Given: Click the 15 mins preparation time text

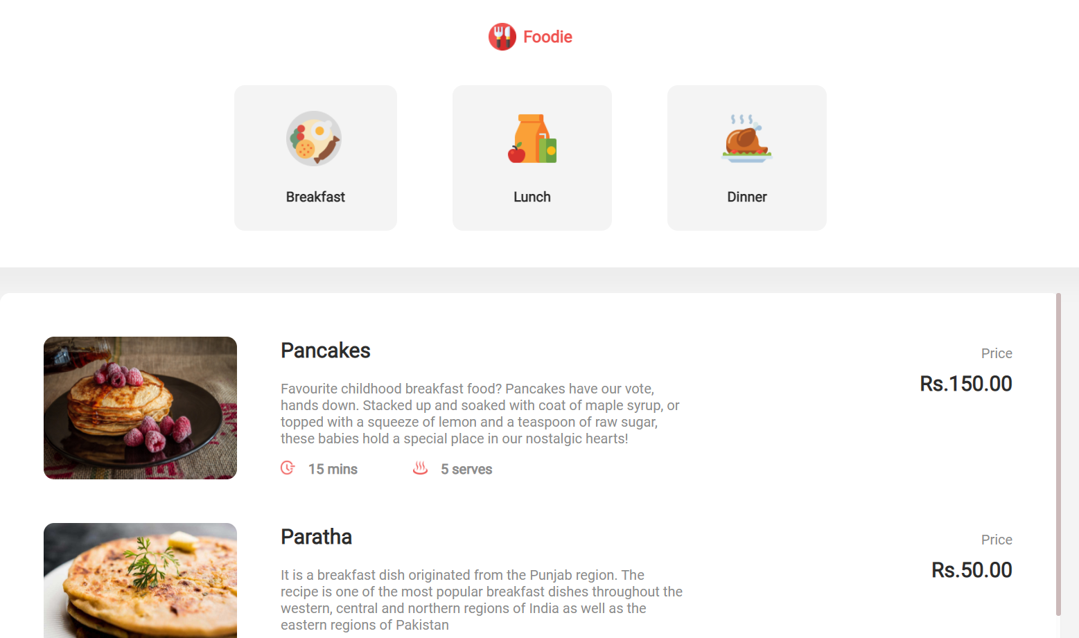Looking at the screenshot, I should coord(333,469).
